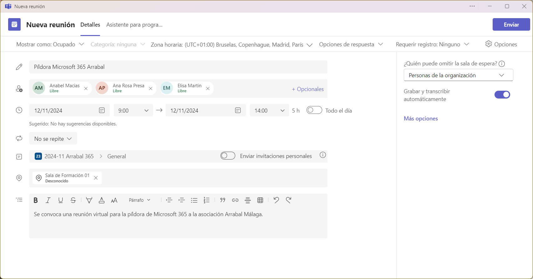Click the info icon beside personal invitations
The image size is (533, 279).
pyautogui.click(x=323, y=155)
